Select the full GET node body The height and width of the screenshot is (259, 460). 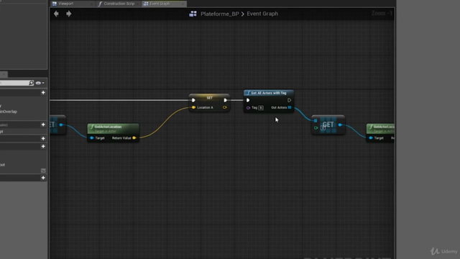click(x=328, y=124)
